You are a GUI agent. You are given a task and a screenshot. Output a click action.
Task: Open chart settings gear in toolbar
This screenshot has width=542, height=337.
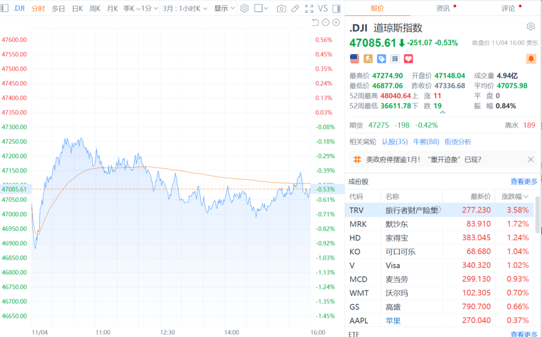pos(244,8)
